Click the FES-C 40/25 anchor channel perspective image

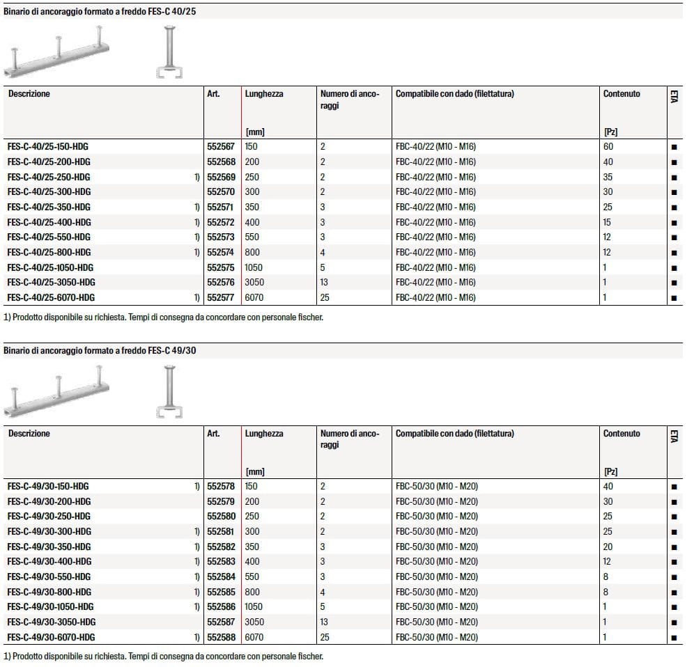[59, 54]
